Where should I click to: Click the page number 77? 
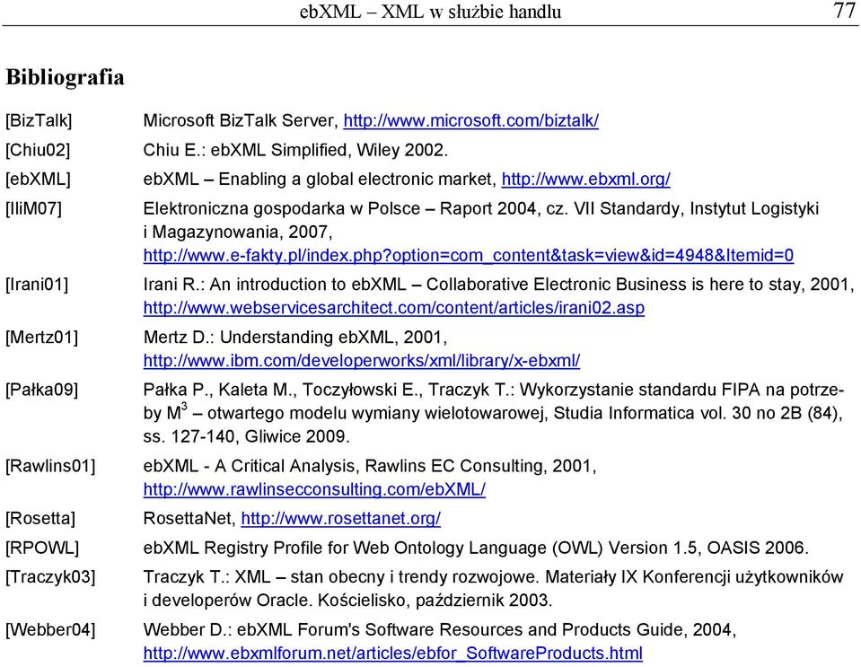point(844,11)
